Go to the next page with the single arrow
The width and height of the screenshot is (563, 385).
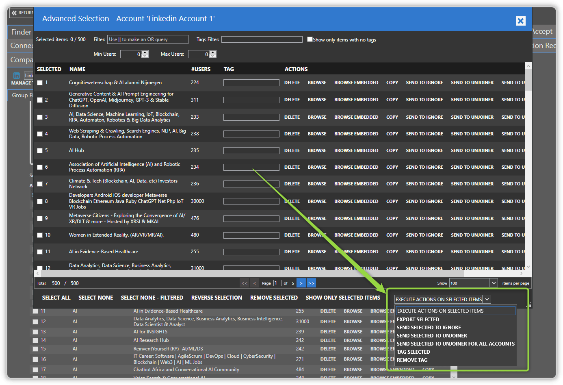coord(301,283)
